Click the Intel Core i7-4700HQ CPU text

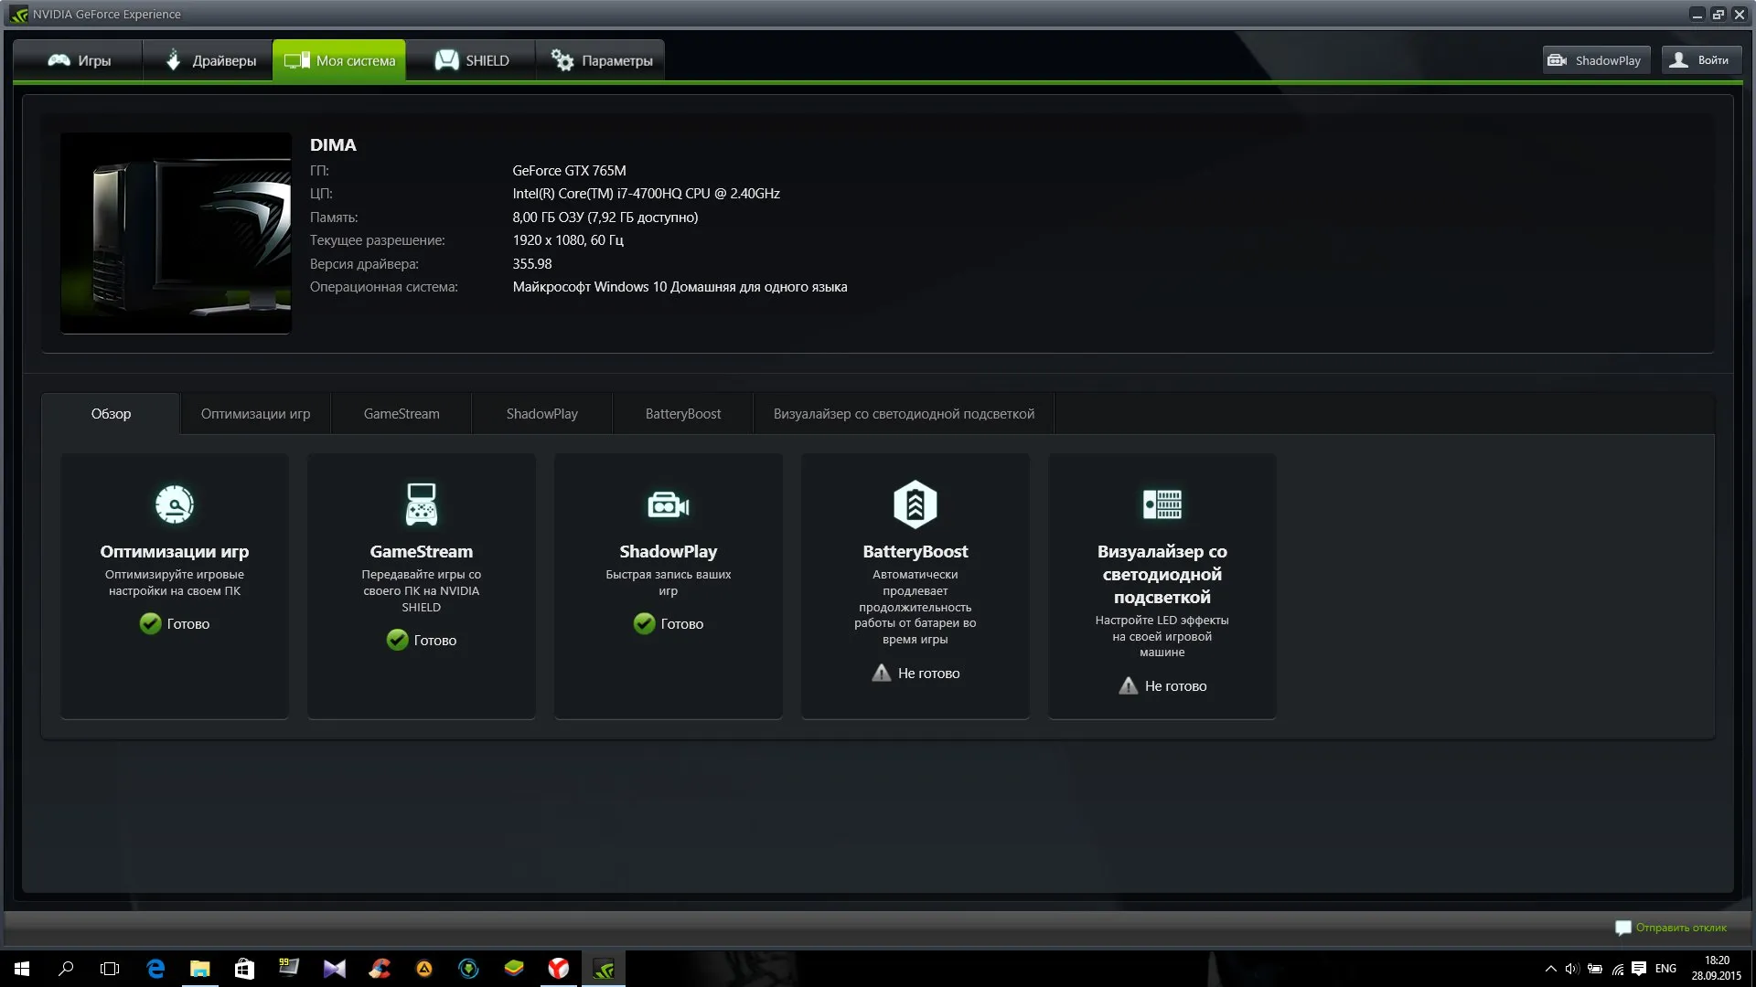click(646, 194)
